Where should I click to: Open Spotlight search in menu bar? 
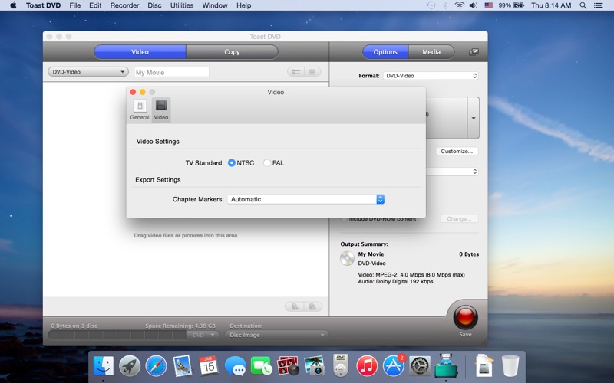(583, 5)
